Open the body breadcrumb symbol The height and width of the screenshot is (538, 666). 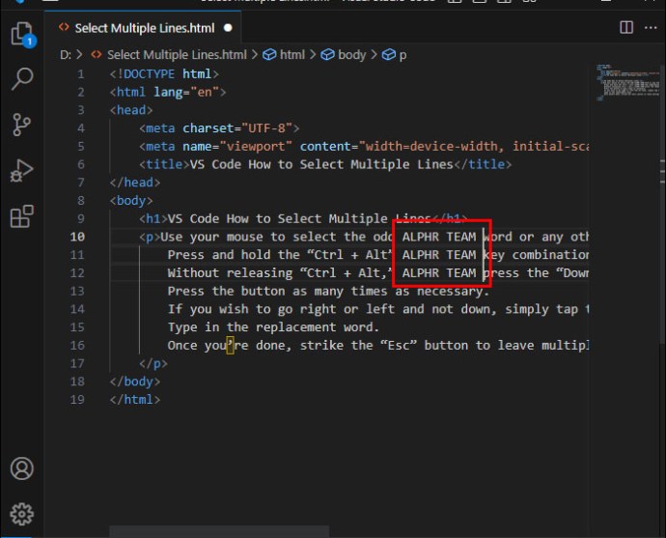point(344,55)
